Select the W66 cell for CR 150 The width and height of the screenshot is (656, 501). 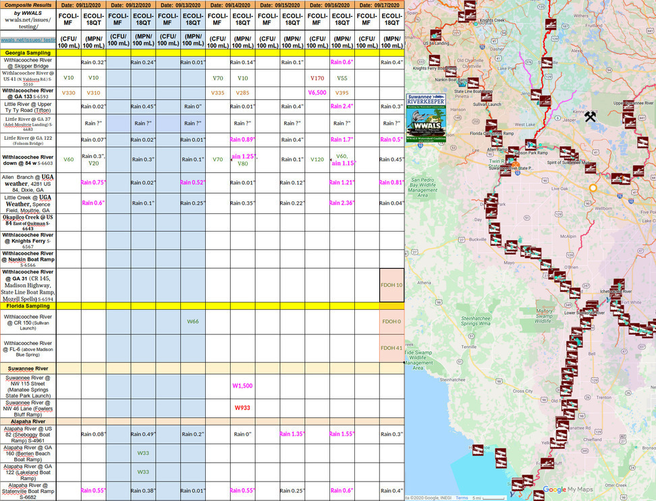click(x=193, y=321)
